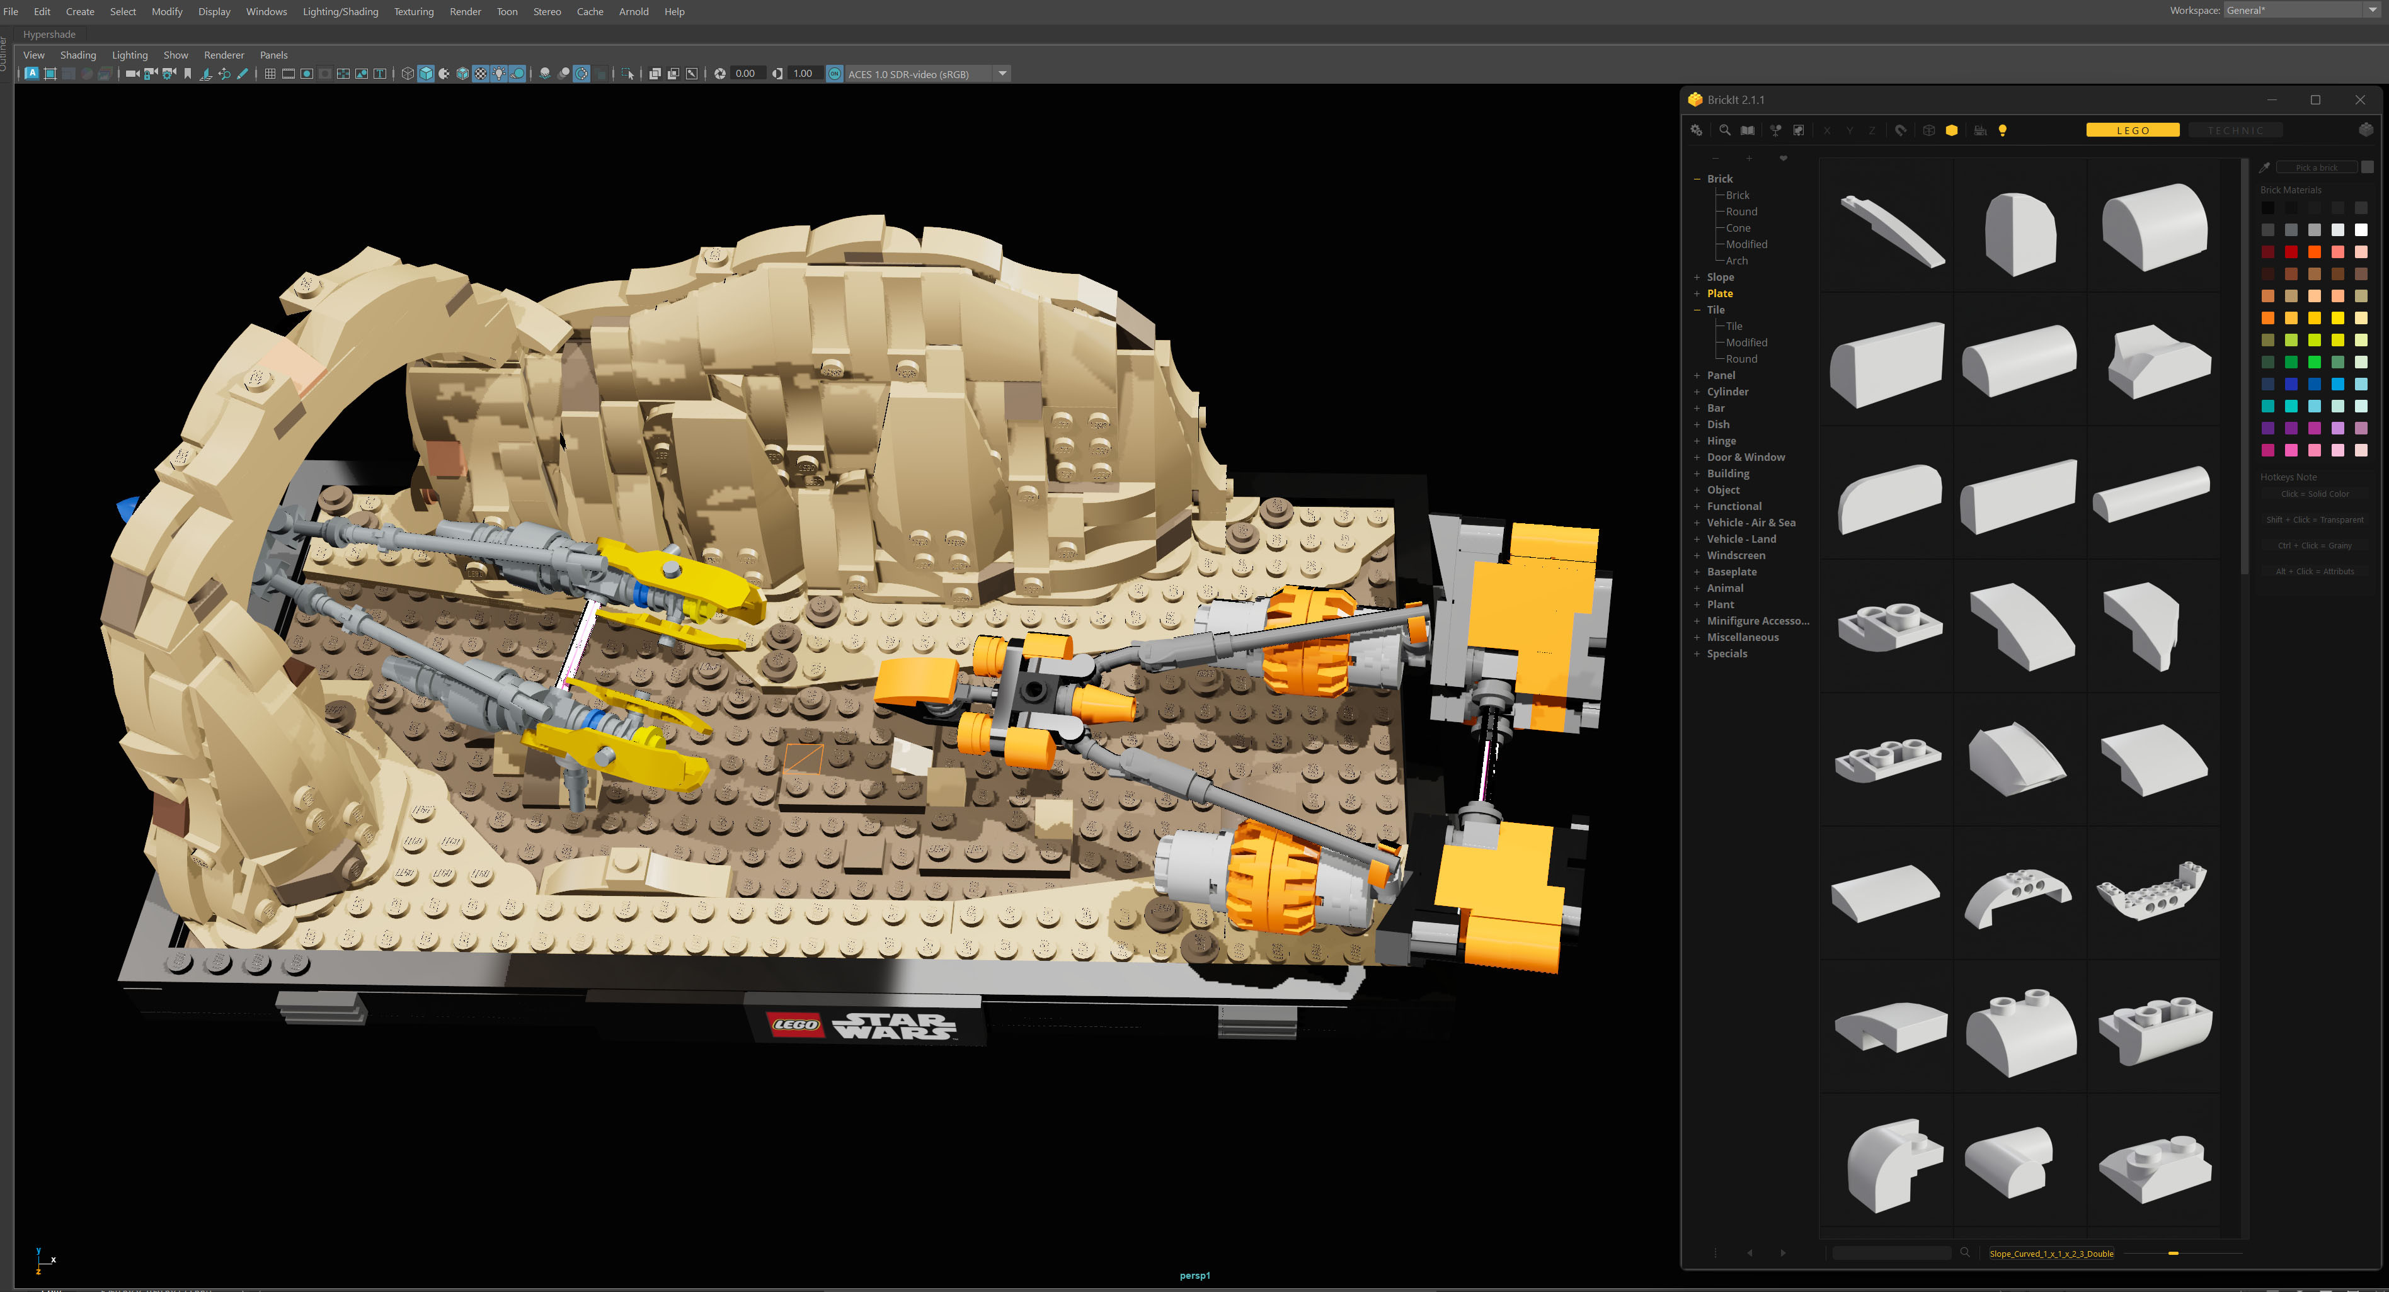This screenshot has width=2389, height=1292.
Task: Expand the Windscreen category
Action: coord(1697,555)
